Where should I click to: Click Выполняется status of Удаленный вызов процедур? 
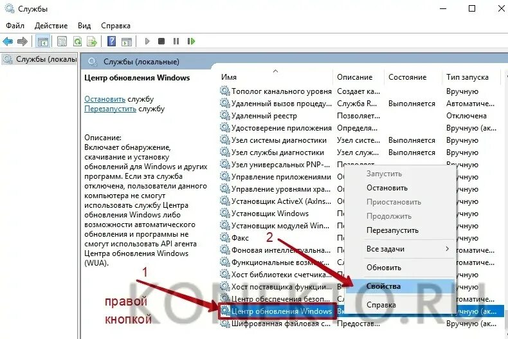click(x=412, y=104)
